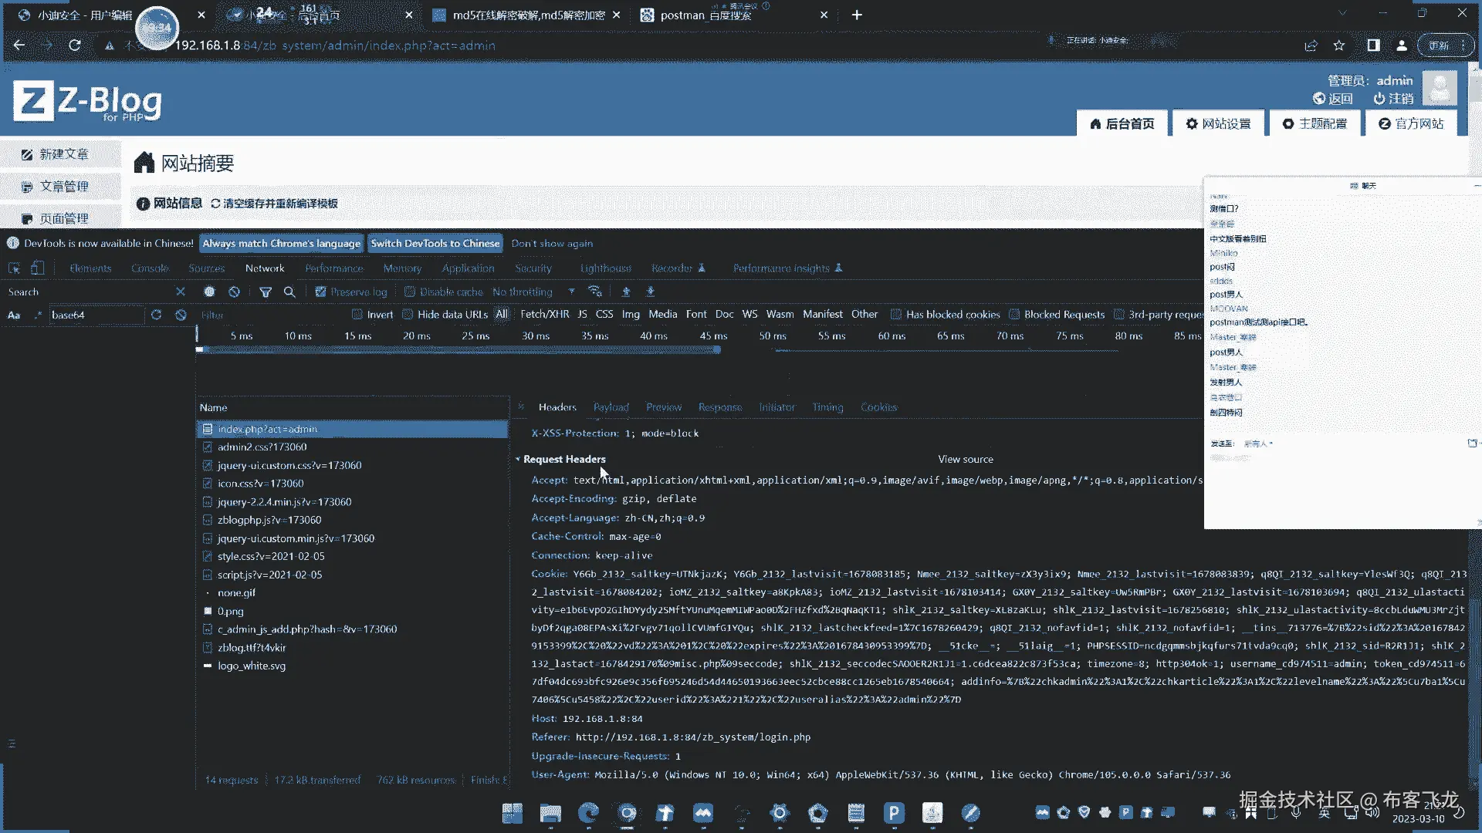This screenshot has height=833, width=1482.
Task: Select admin2.css?173060 request row
Action: pos(262,447)
